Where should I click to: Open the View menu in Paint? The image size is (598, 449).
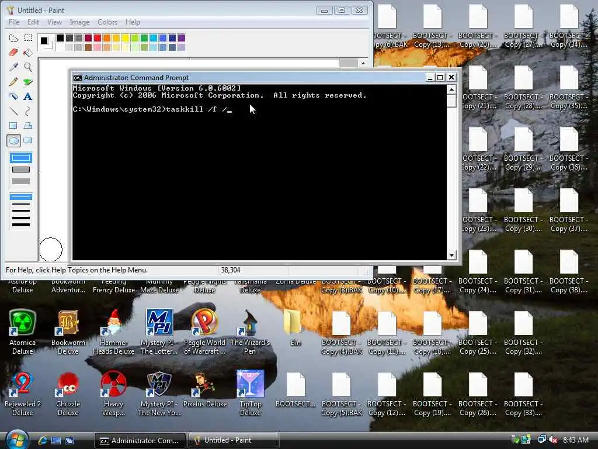54,22
